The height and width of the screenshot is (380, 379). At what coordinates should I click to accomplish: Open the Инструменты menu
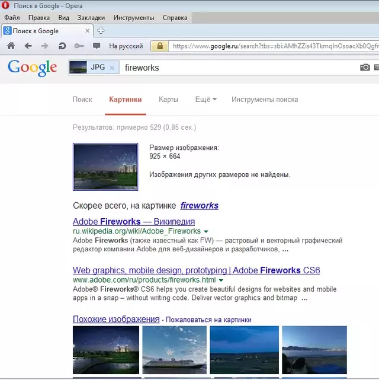click(x=134, y=18)
